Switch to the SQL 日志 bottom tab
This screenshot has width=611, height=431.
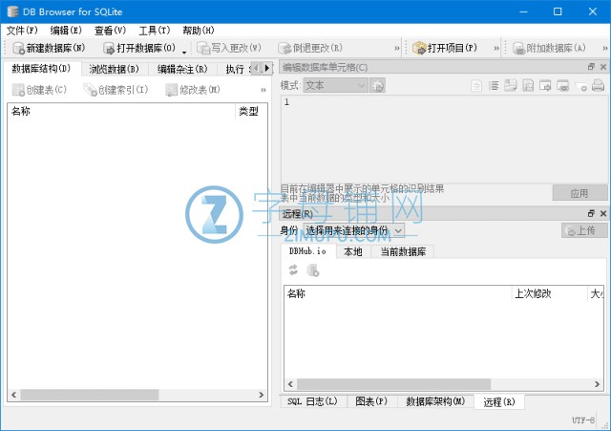click(x=312, y=401)
